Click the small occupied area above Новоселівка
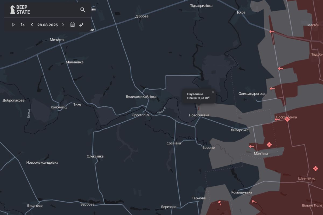 [x=199, y=108]
